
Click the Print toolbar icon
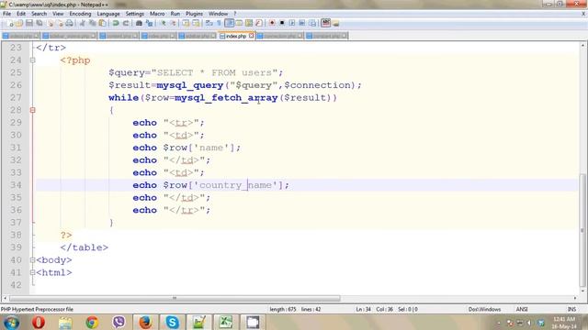(70, 23)
